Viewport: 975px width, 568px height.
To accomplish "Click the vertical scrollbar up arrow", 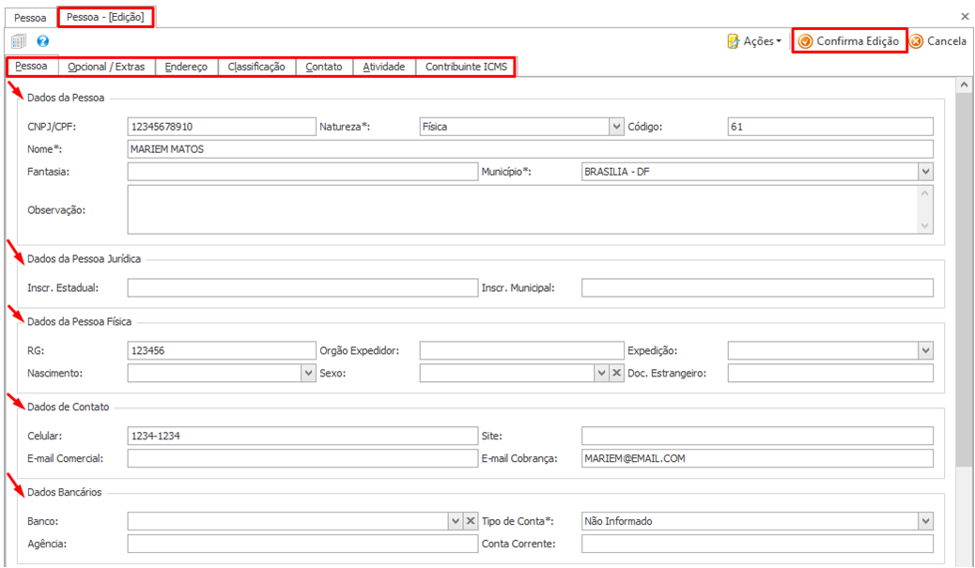I will (x=965, y=84).
